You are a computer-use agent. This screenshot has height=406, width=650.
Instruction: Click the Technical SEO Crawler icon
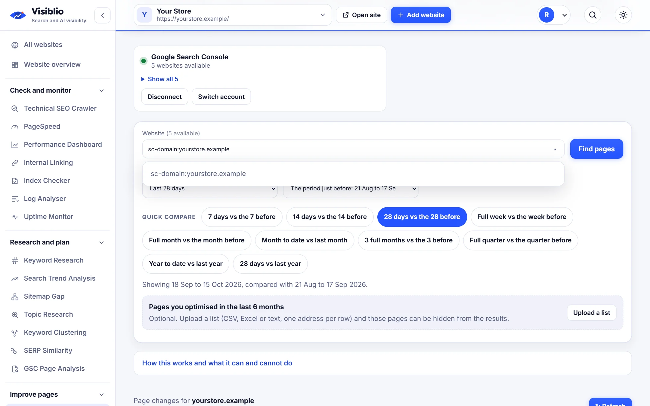(15, 109)
